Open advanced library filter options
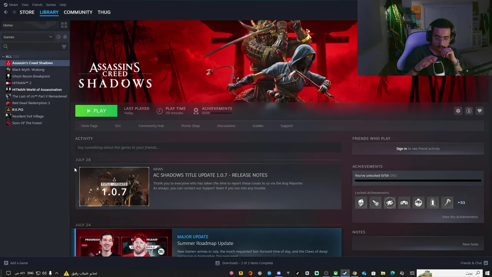 point(64,47)
